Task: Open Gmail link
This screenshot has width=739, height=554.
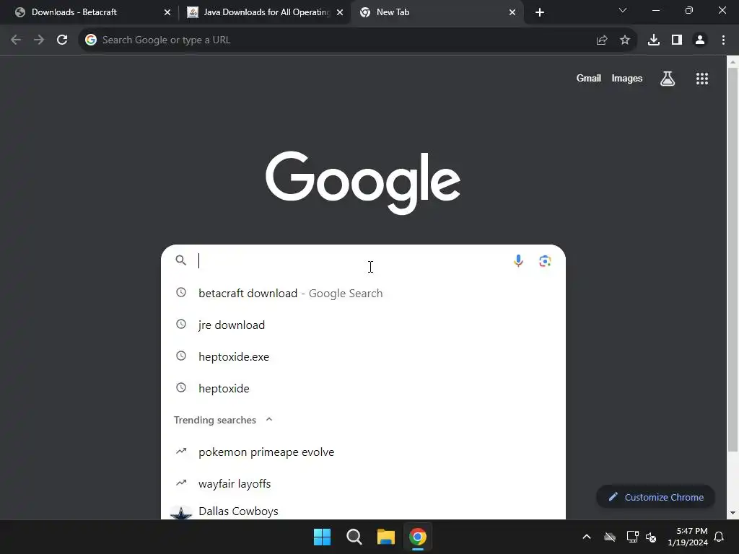Action: pos(589,78)
